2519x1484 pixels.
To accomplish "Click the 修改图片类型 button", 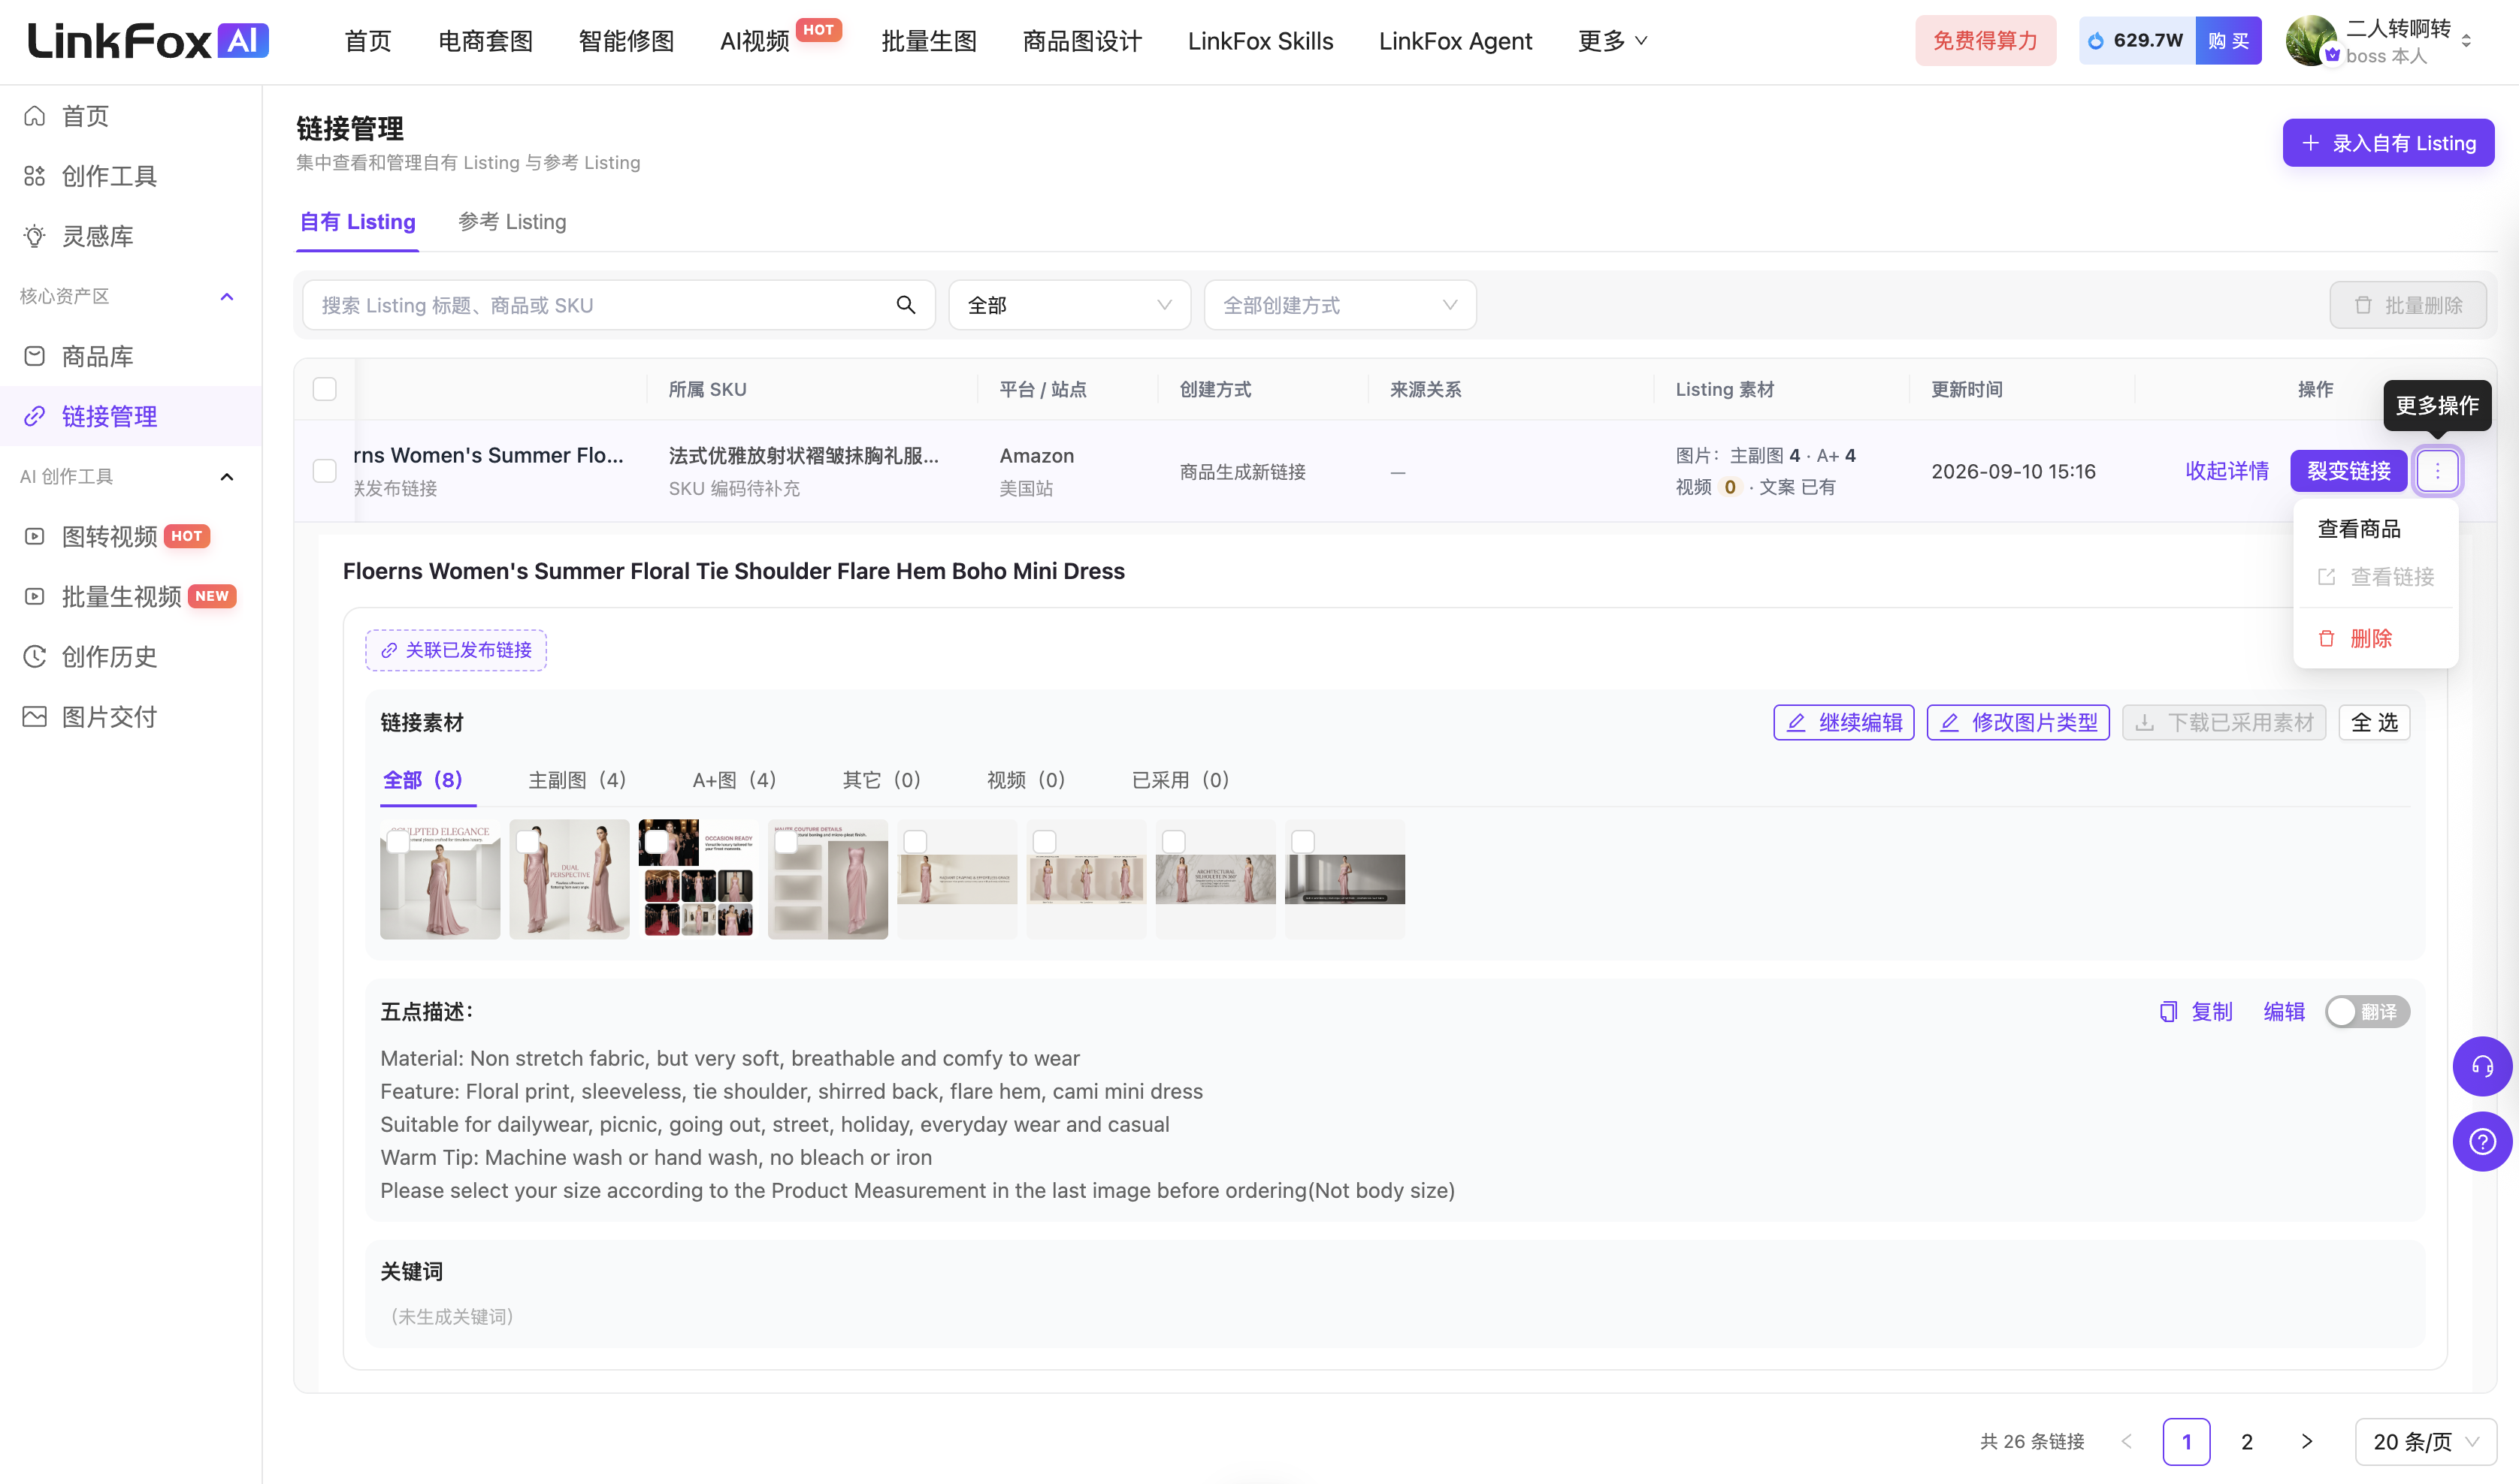I will click(2018, 722).
